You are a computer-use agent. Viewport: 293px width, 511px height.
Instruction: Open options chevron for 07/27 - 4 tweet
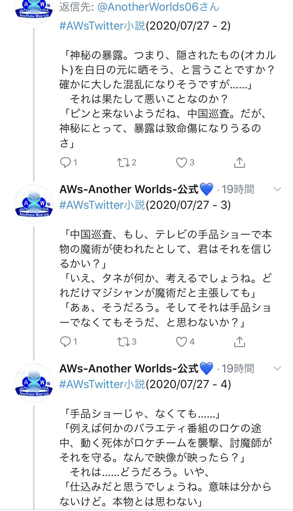(277, 368)
